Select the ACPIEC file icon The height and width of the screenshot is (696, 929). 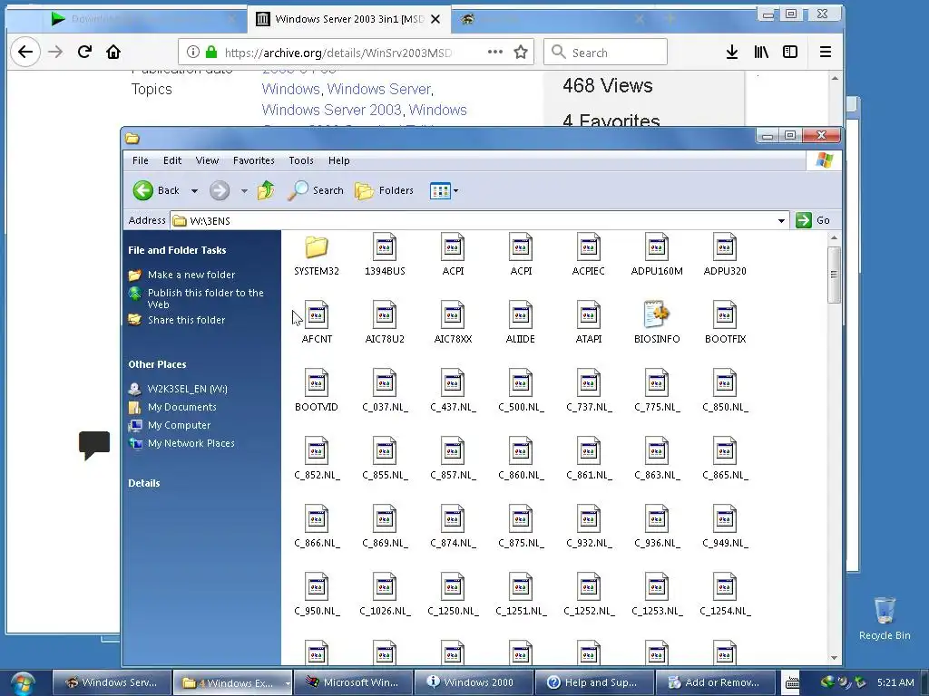pyautogui.click(x=588, y=247)
